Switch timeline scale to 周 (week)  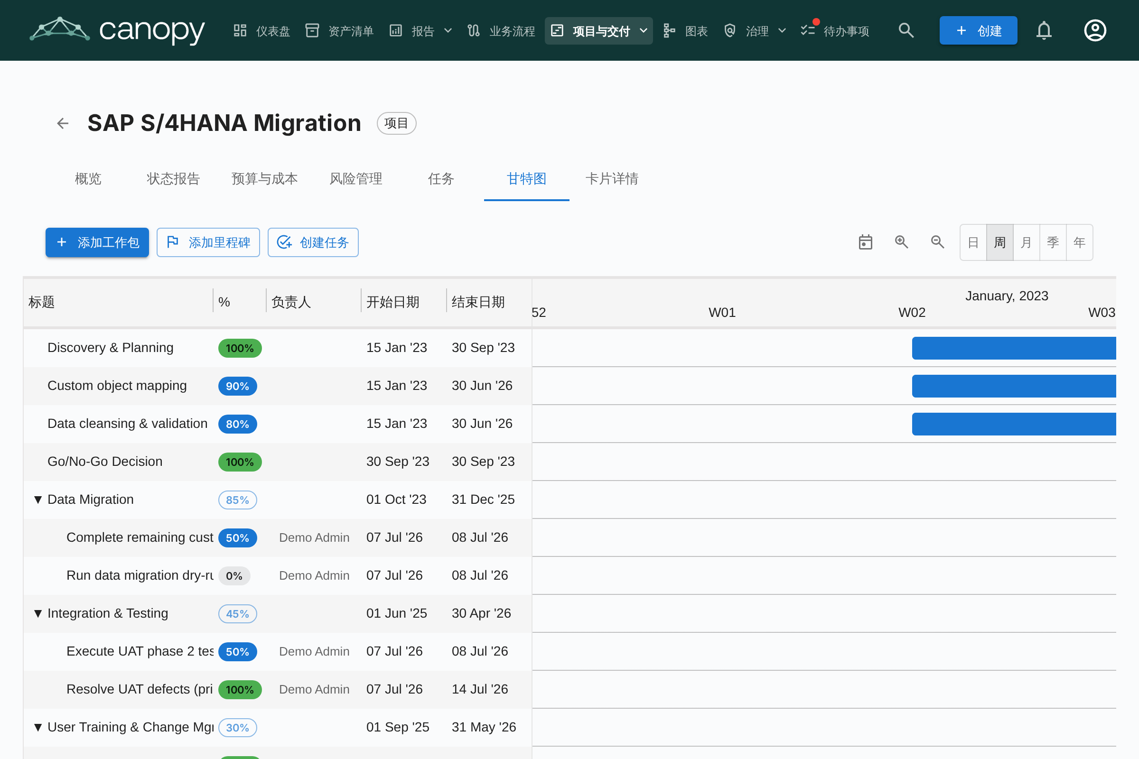[x=999, y=242]
